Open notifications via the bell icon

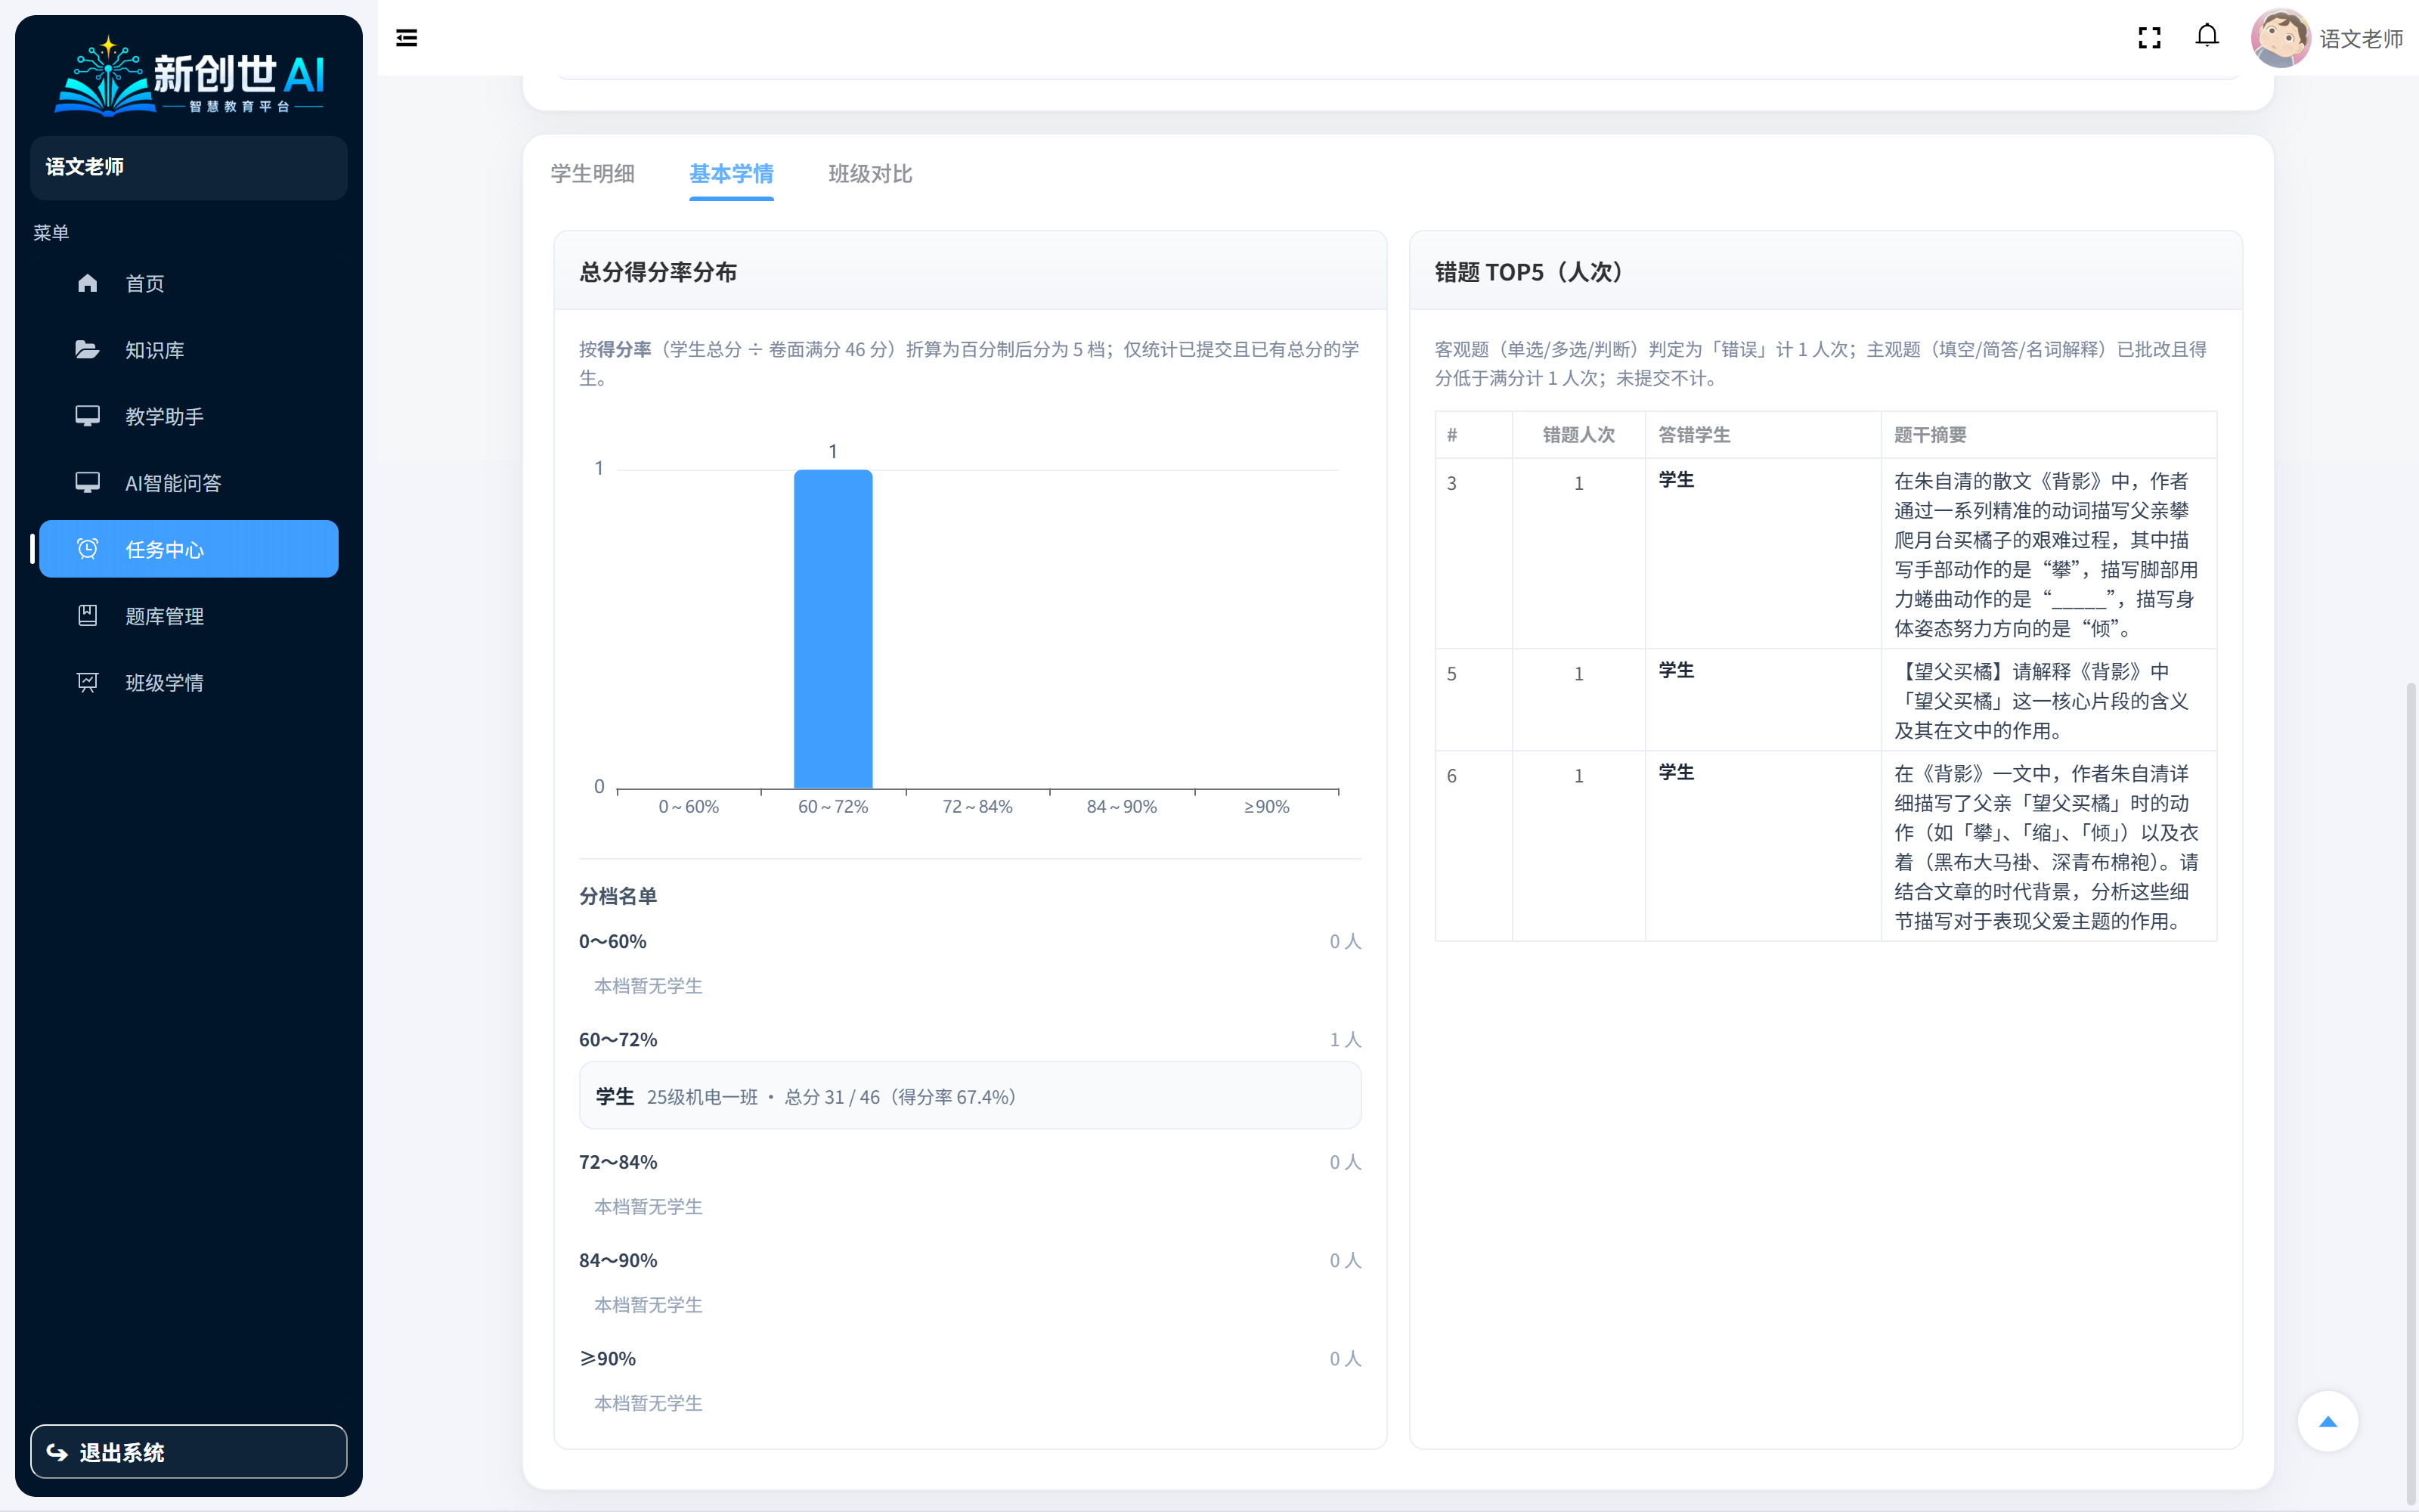point(2207,37)
